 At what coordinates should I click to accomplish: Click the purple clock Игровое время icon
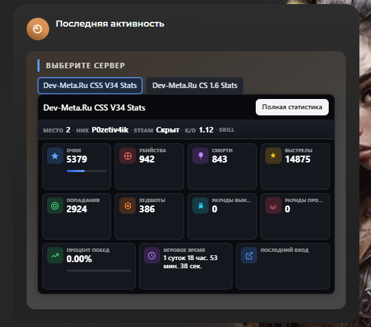click(152, 255)
